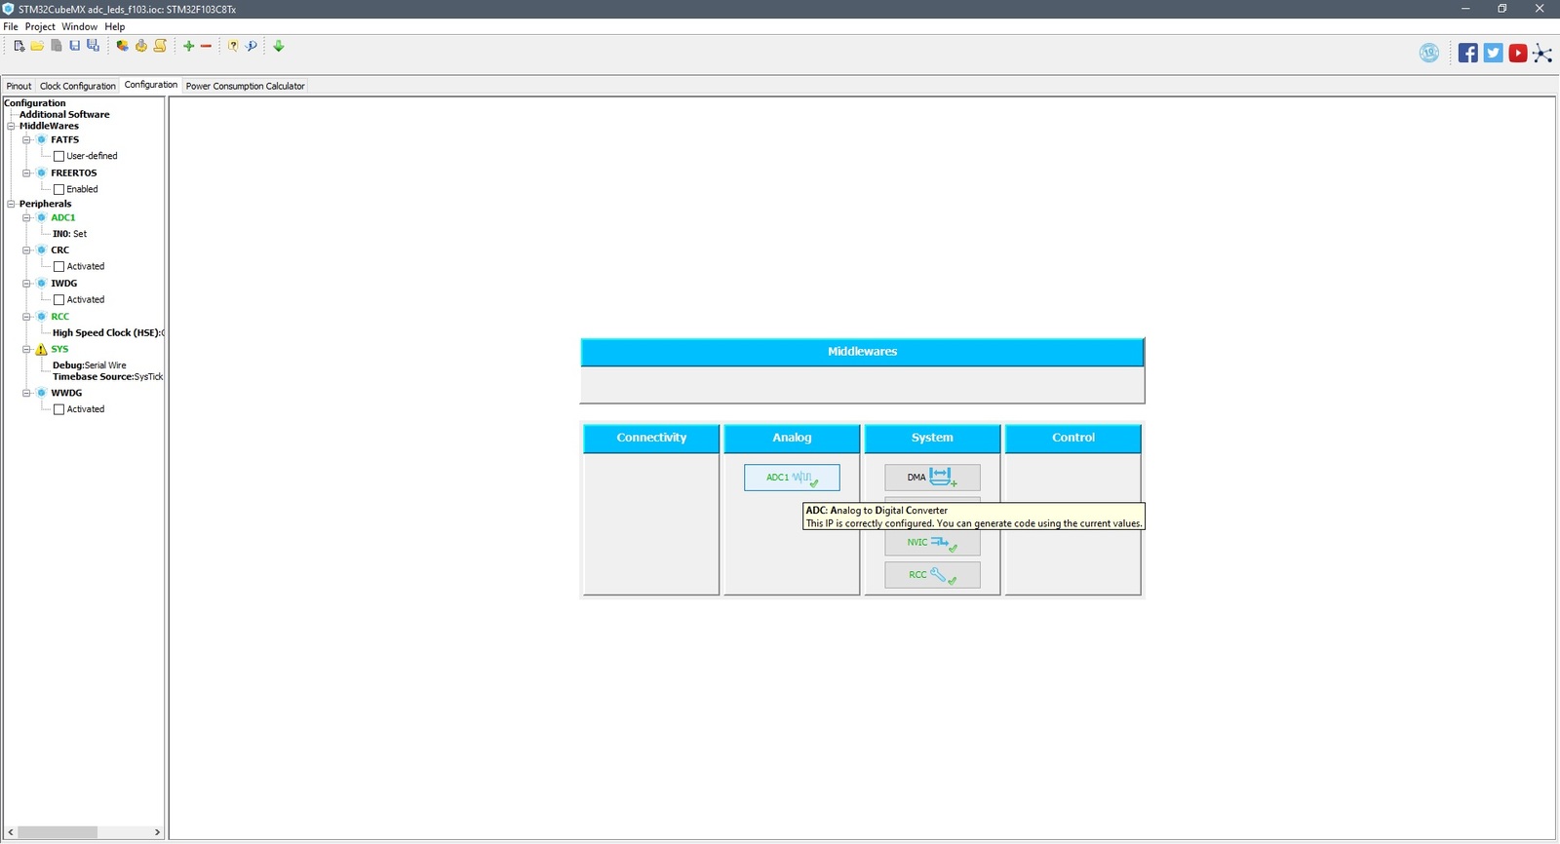Click the green down arrow update icon
The width and height of the screenshot is (1560, 844).
pyautogui.click(x=279, y=46)
